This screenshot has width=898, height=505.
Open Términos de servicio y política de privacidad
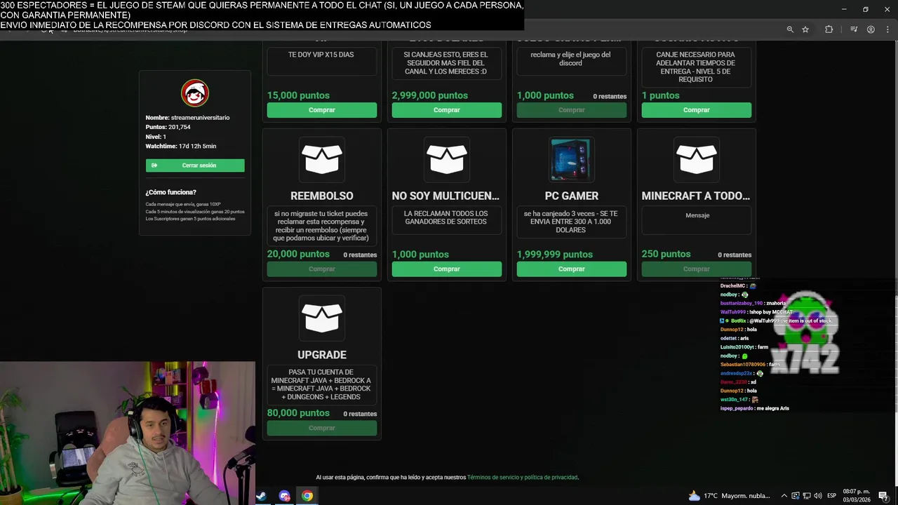tap(523, 478)
